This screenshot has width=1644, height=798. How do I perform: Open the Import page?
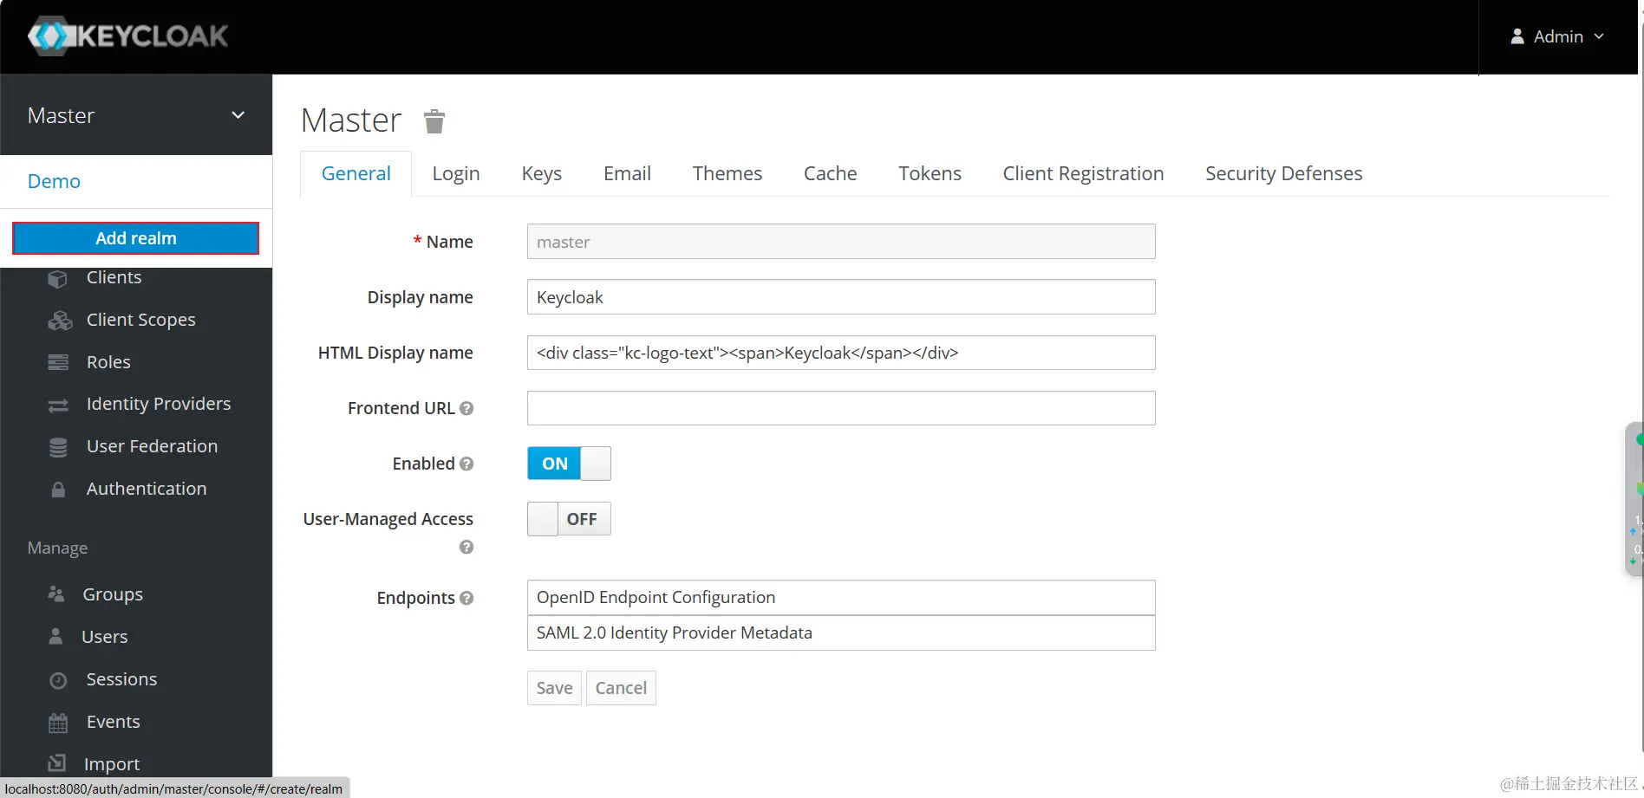pyautogui.click(x=112, y=764)
